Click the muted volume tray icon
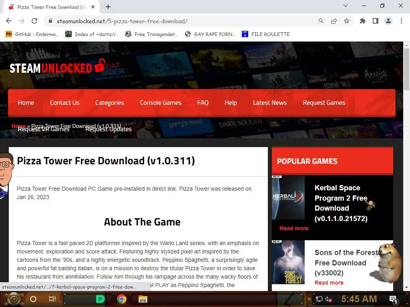 [329, 299]
